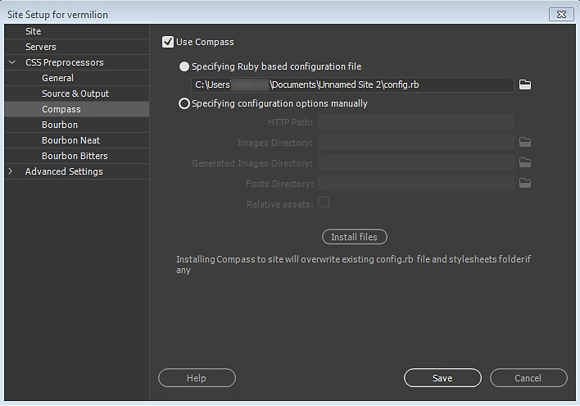Screen dimensions: 580x406
Task: Select Source & Output settings
Action: pyautogui.click(x=75, y=94)
